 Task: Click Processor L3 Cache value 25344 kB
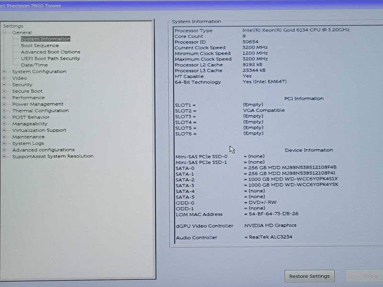pos(254,70)
